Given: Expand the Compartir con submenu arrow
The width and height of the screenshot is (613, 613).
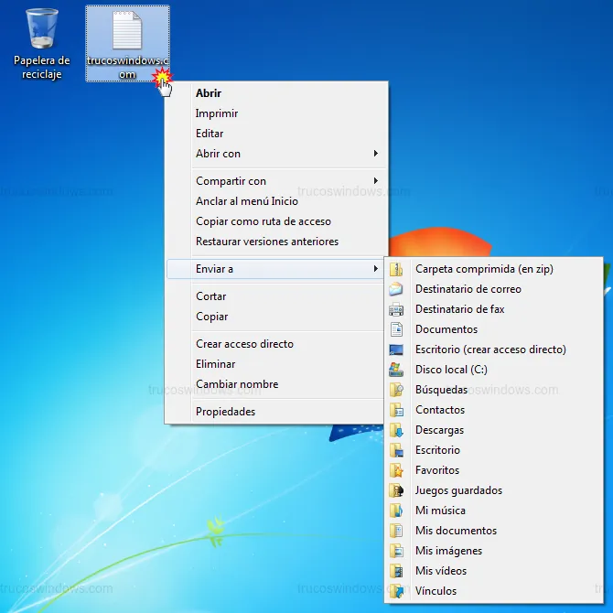Looking at the screenshot, I should point(375,181).
